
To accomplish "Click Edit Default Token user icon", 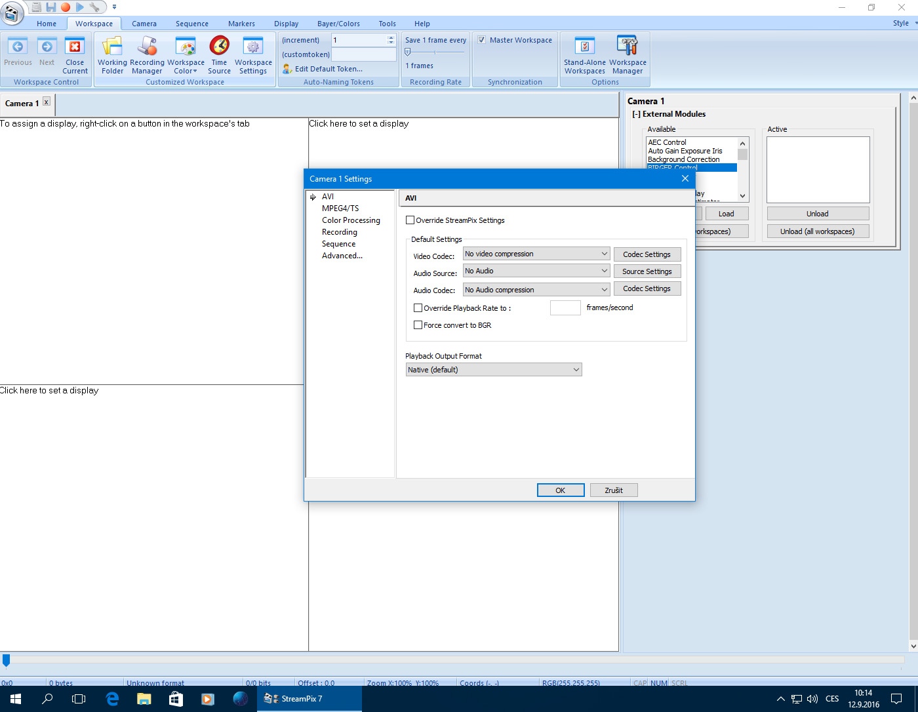I will pos(287,69).
